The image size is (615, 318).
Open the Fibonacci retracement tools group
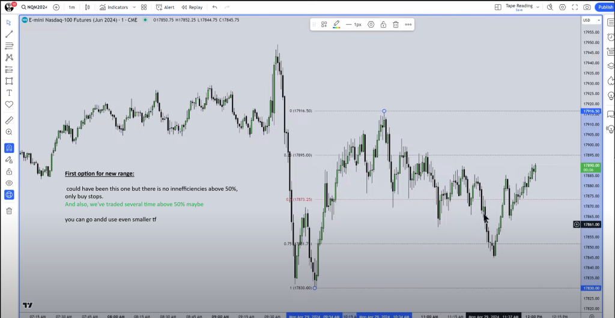click(x=9, y=46)
